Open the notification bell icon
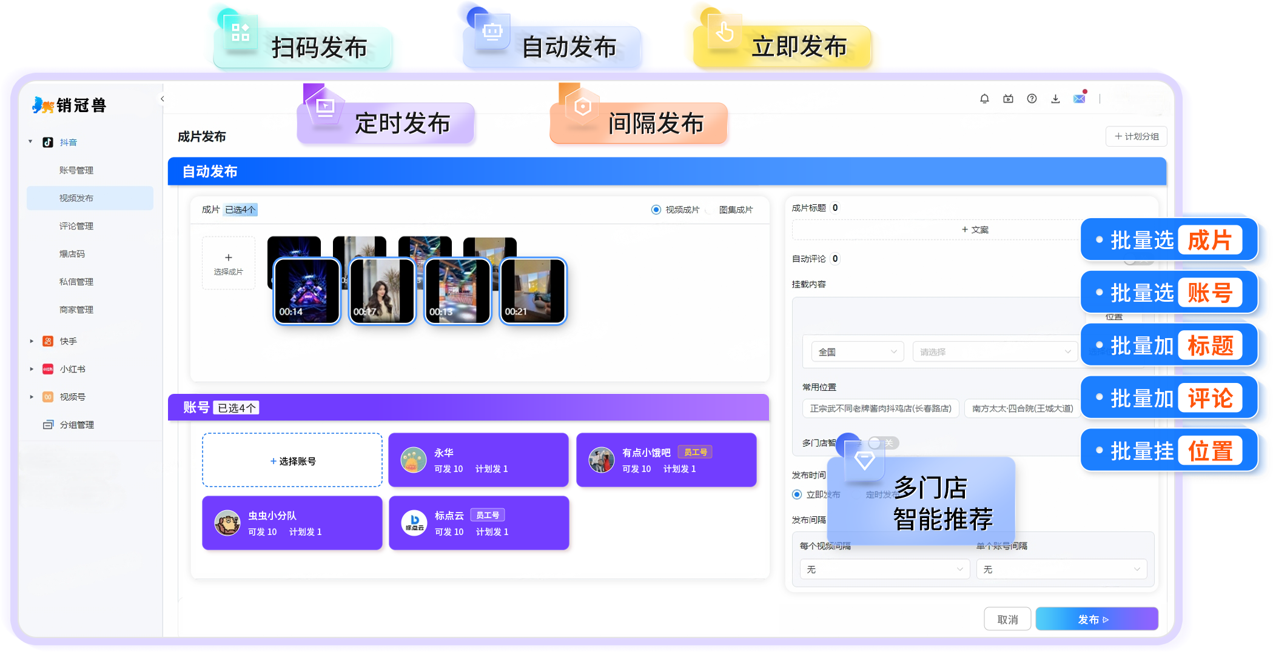1273x652 pixels. pos(984,99)
